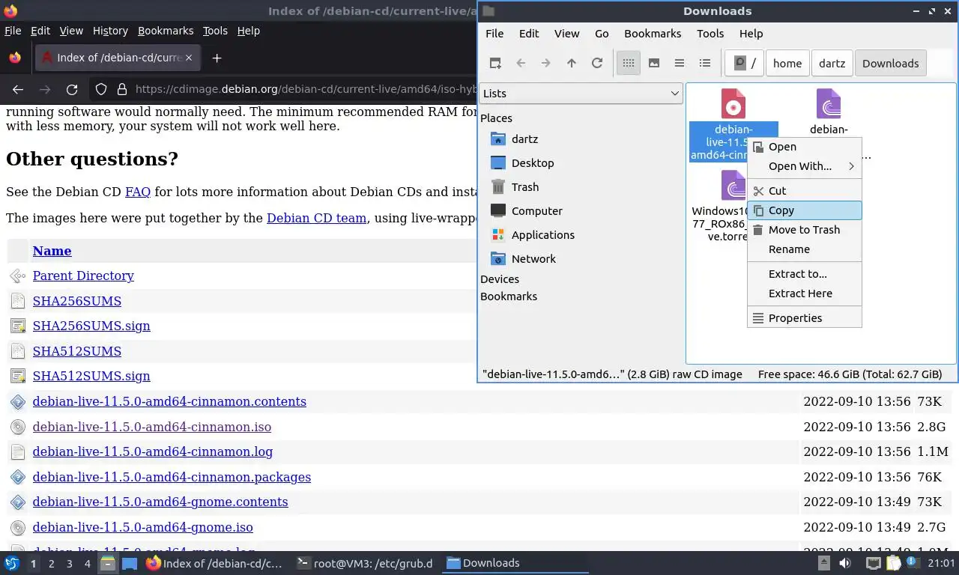Viewport: 959px width, 575px height.
Task: Expand the Lists side pane dropdown
Action: 581,94
